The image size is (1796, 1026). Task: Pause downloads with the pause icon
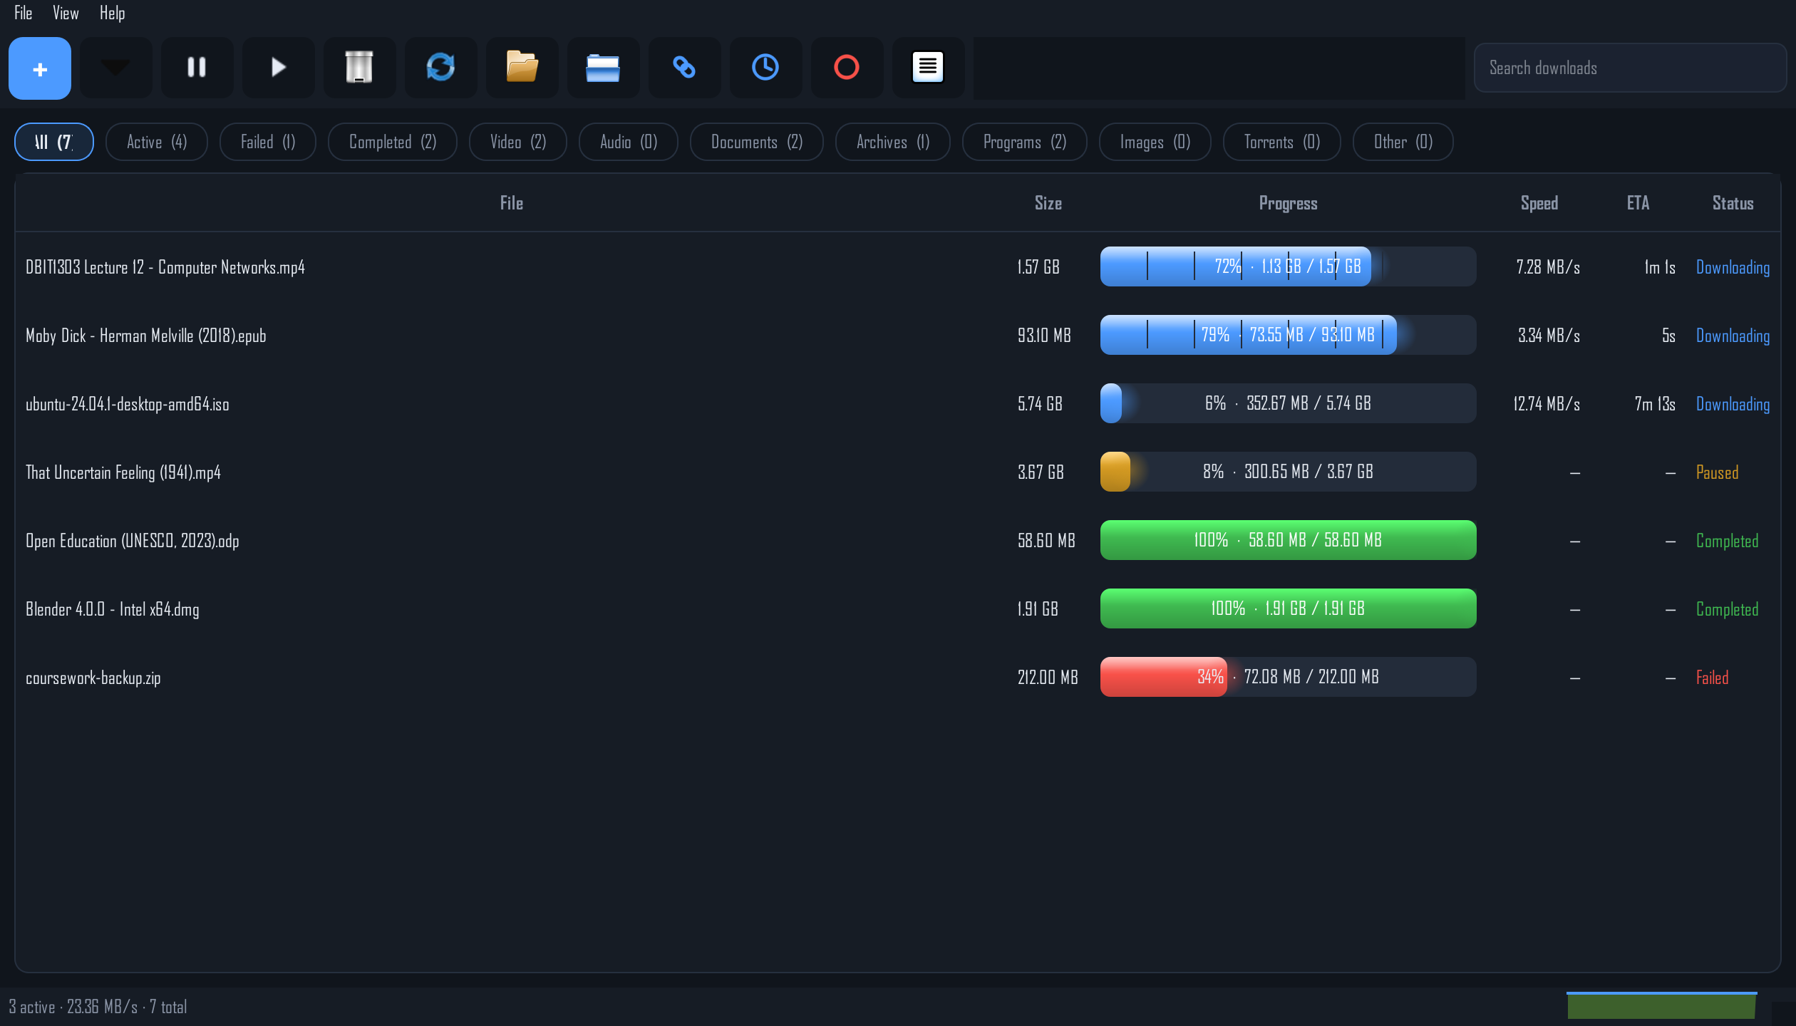197,68
